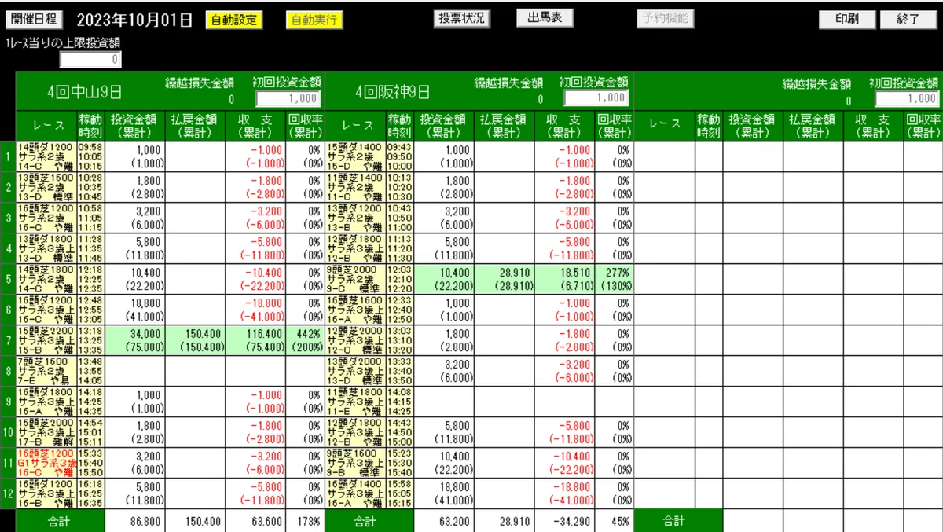Image resolution: width=943 pixels, height=532 pixels.
Task: Select the 4回阪神9日 venue header
Action: click(x=392, y=91)
